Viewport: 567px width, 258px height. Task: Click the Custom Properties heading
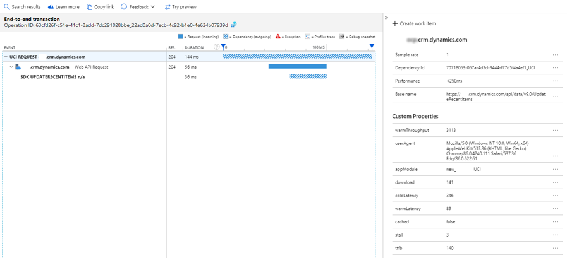(x=415, y=116)
